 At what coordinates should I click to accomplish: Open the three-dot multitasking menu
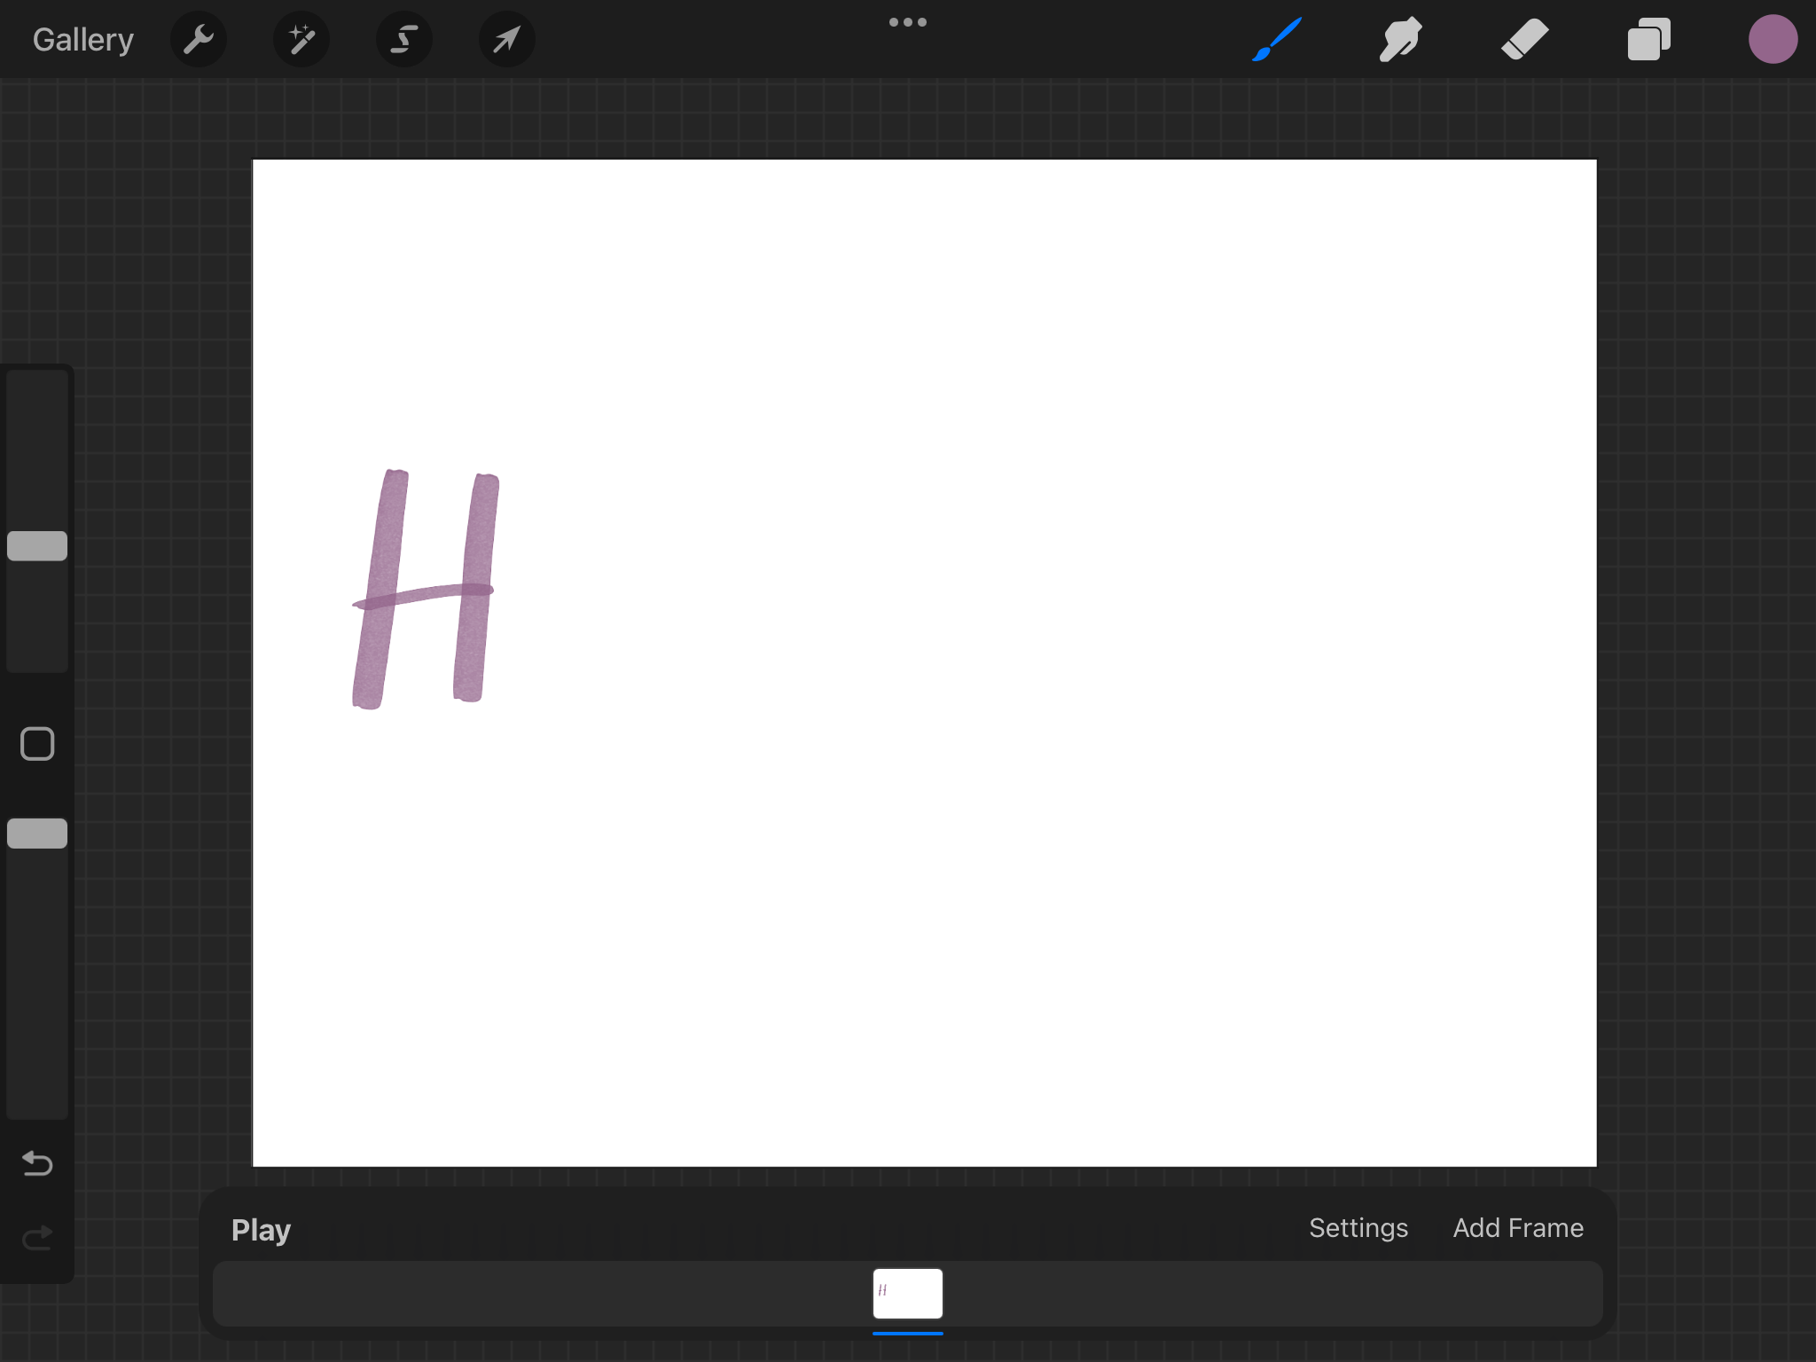tap(907, 22)
